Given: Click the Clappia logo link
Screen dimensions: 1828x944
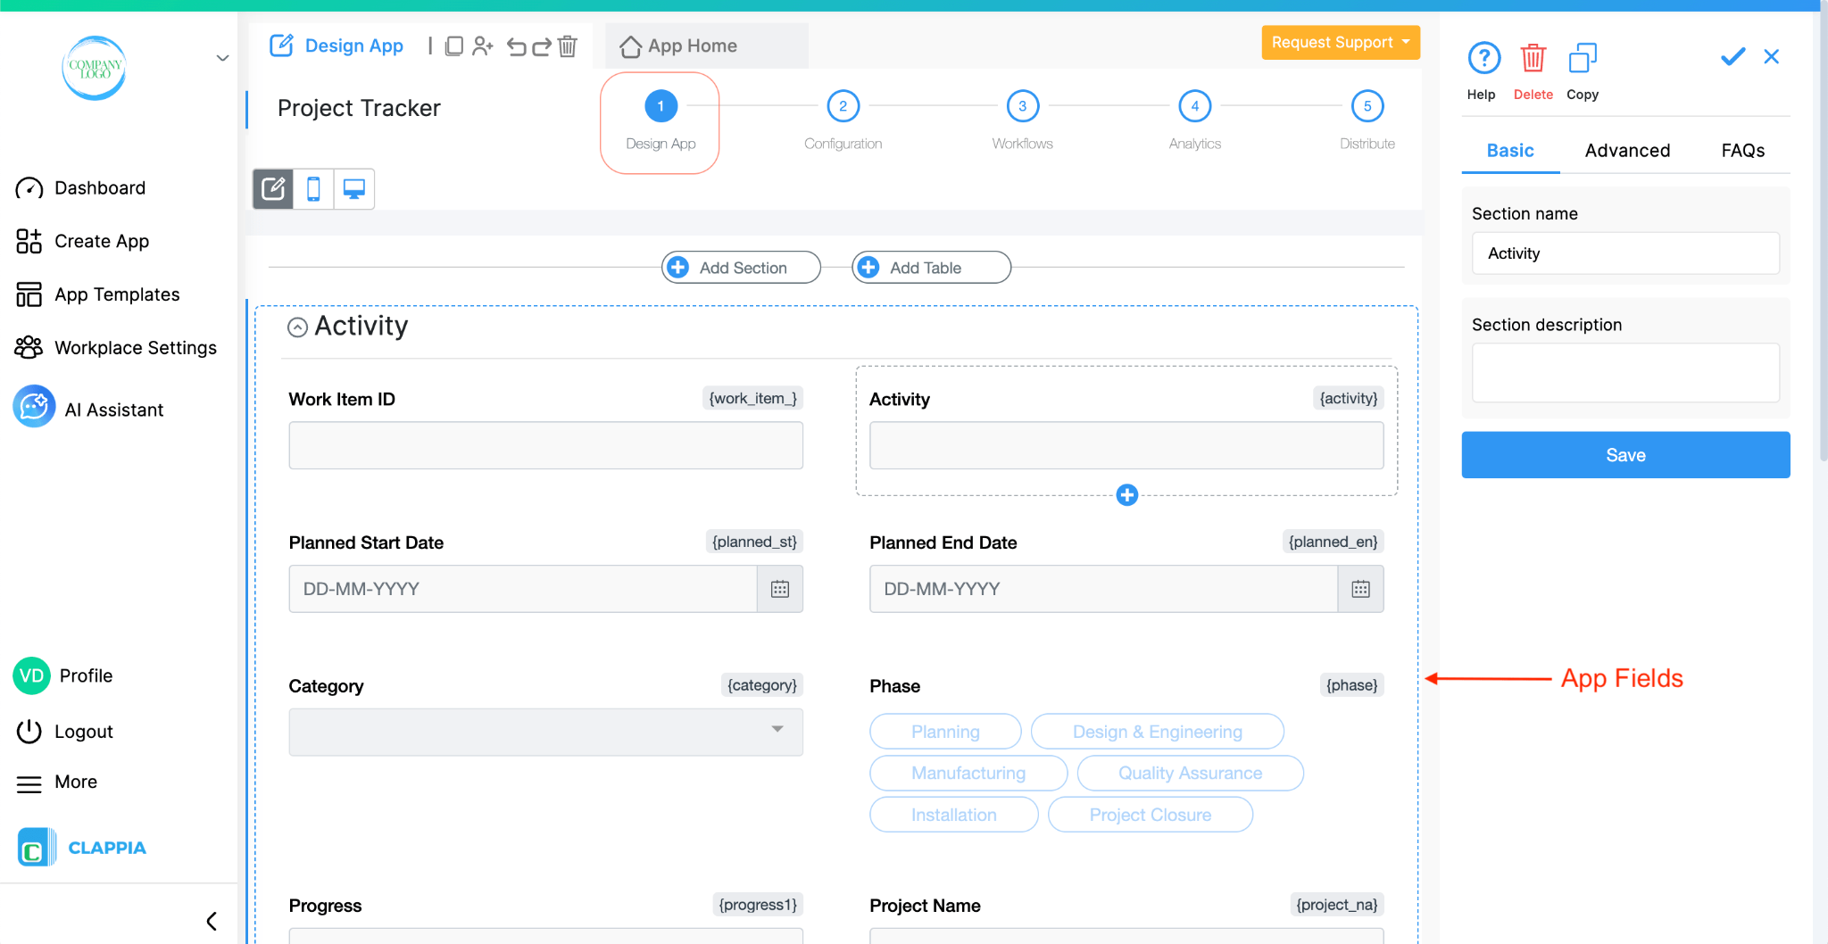Looking at the screenshot, I should [x=82, y=848].
